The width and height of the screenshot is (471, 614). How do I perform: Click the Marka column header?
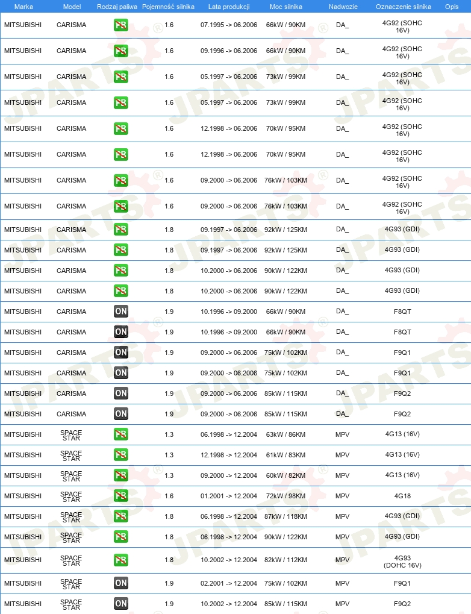[23, 7]
